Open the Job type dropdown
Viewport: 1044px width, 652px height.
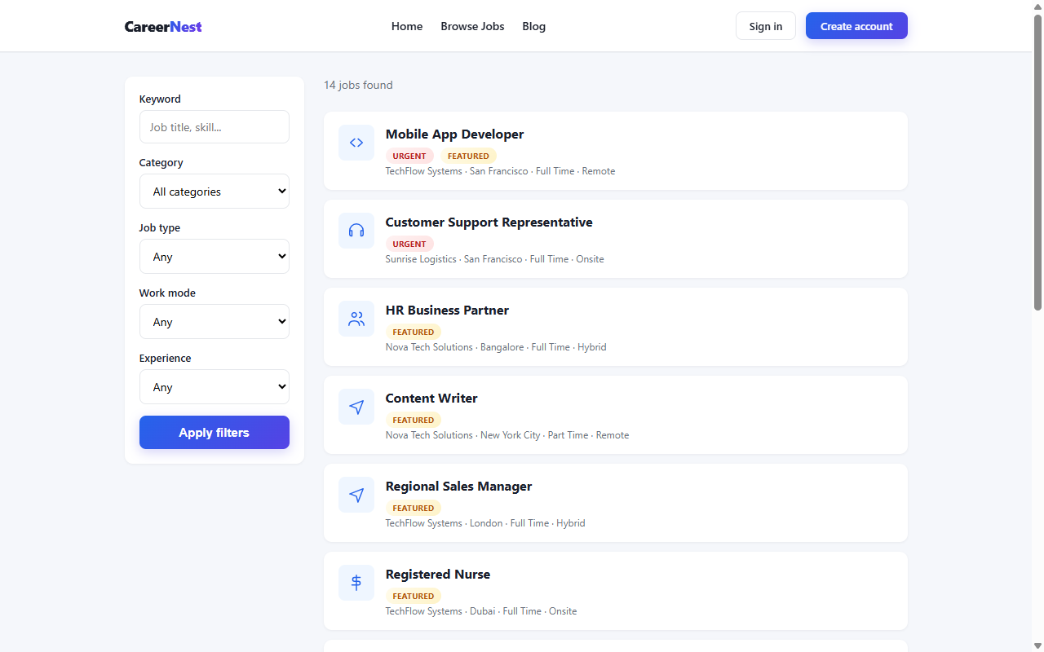point(215,257)
